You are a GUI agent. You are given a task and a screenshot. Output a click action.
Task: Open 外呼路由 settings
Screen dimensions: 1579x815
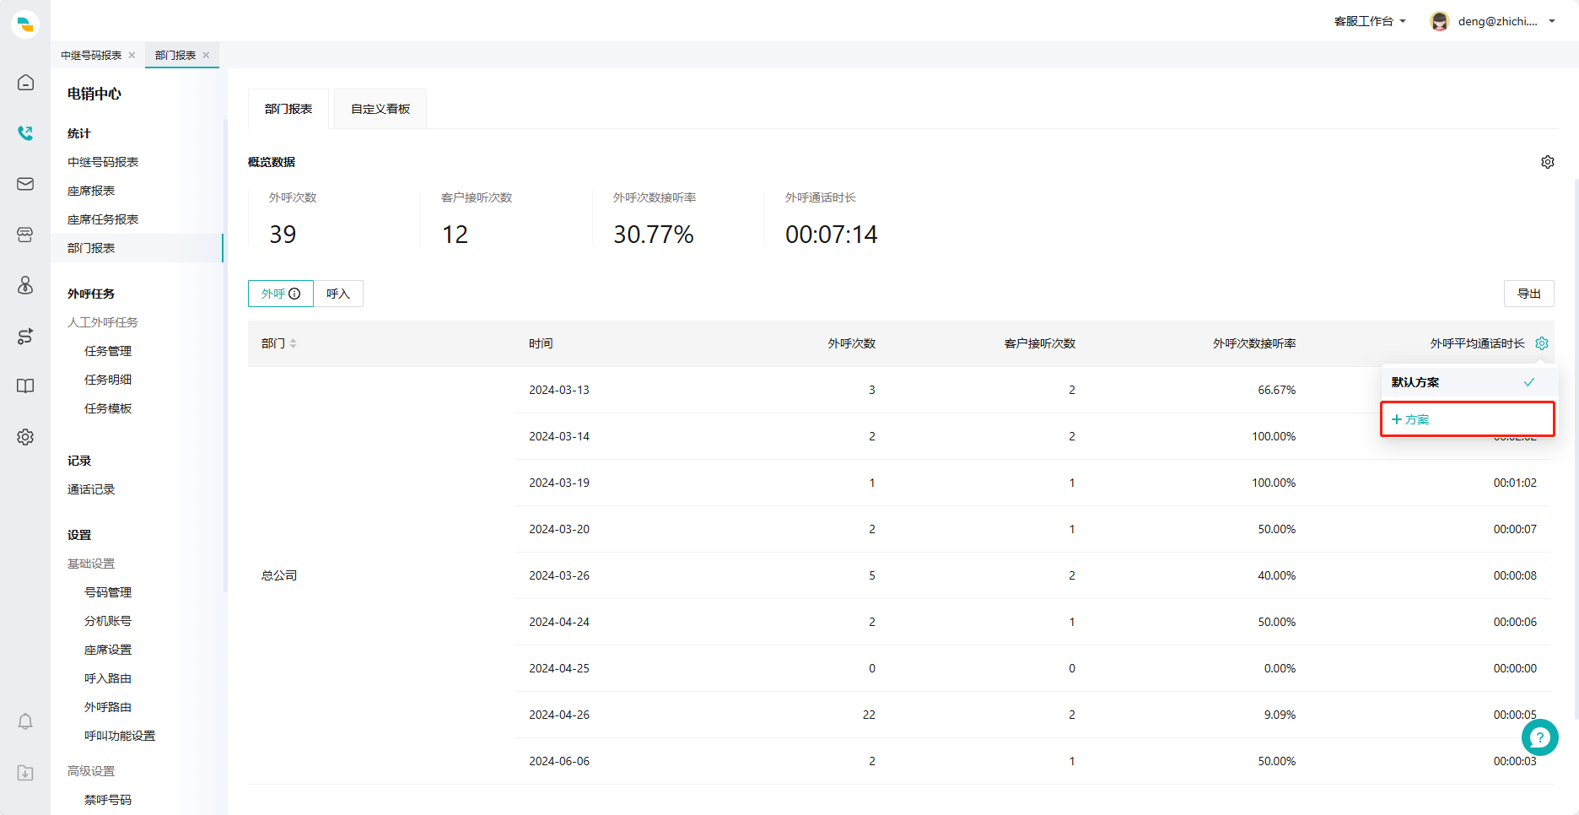(x=108, y=707)
